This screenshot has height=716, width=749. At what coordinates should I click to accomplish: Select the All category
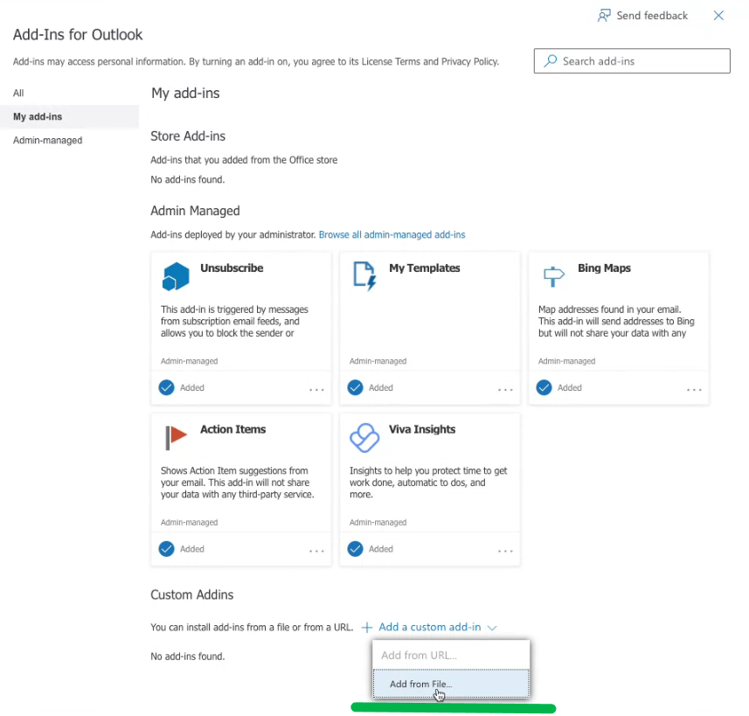pos(18,94)
